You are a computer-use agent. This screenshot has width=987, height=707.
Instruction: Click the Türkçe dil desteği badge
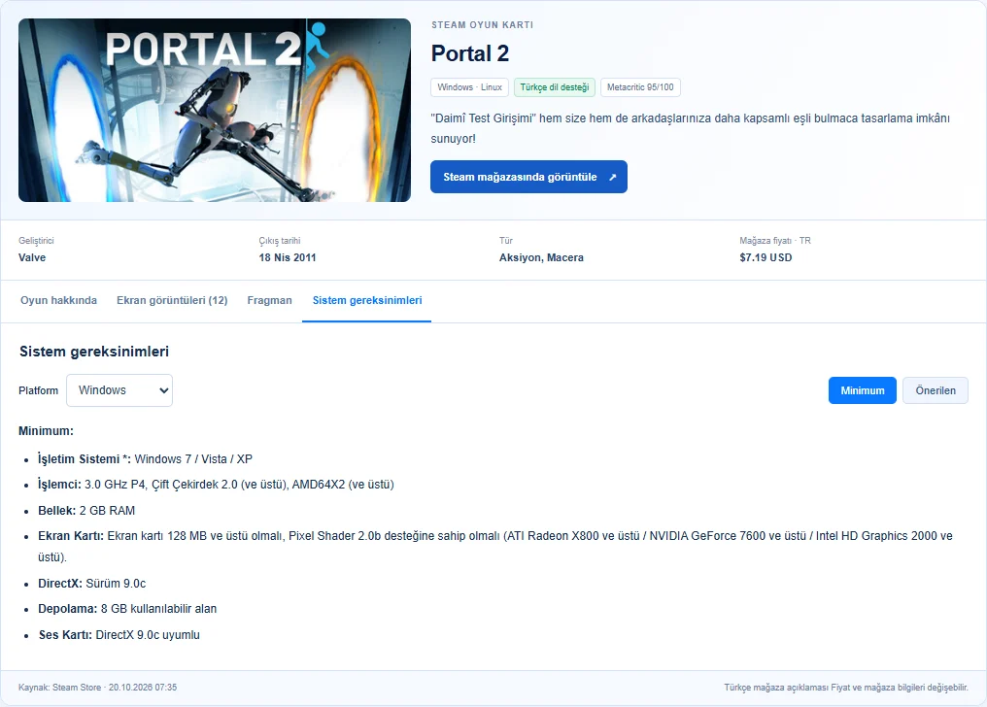555,87
